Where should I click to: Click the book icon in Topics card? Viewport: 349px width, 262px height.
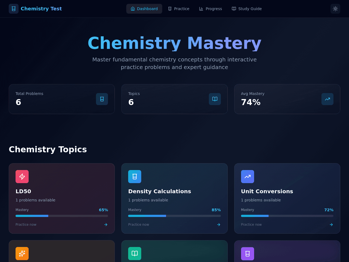click(215, 99)
